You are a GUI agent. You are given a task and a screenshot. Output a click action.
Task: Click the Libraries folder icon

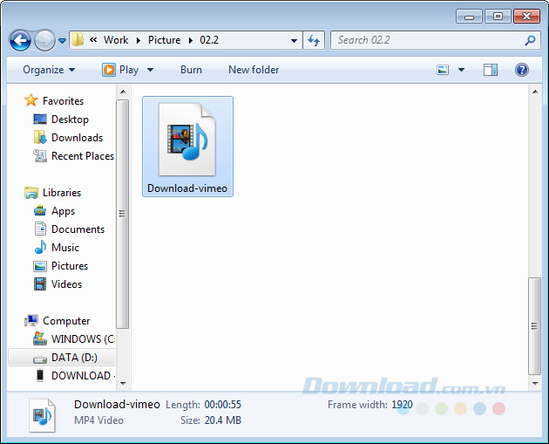pyautogui.click(x=31, y=193)
